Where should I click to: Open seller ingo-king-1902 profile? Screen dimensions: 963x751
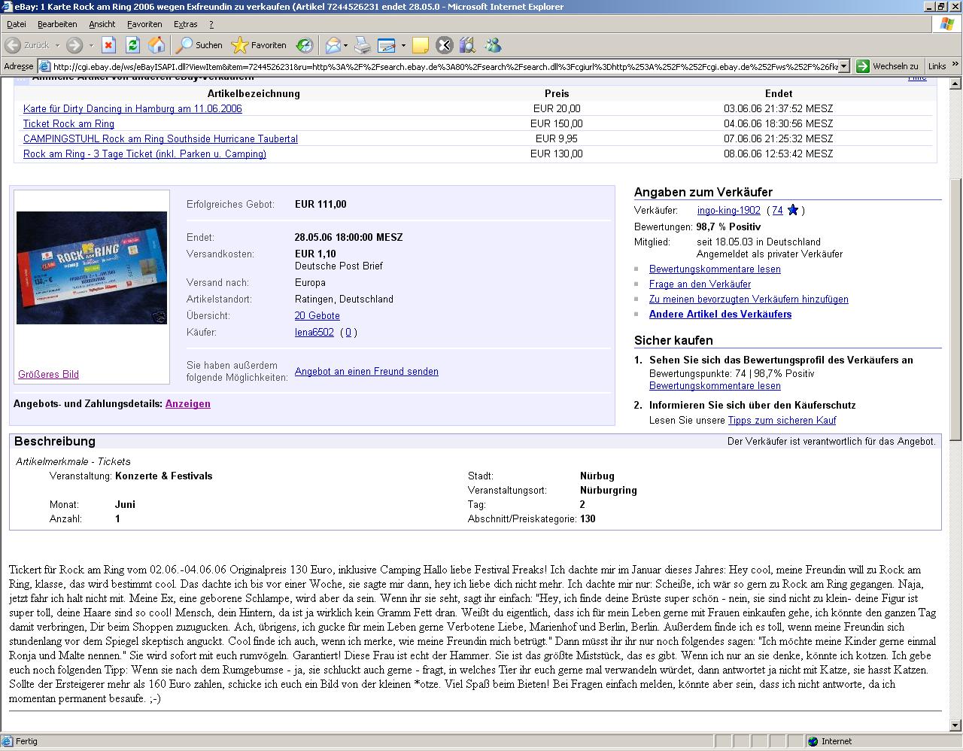pyautogui.click(x=729, y=211)
